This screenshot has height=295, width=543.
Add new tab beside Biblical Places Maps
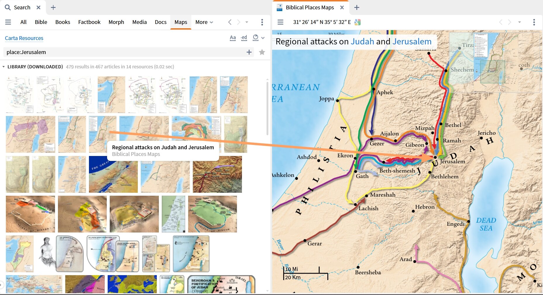coord(356,8)
